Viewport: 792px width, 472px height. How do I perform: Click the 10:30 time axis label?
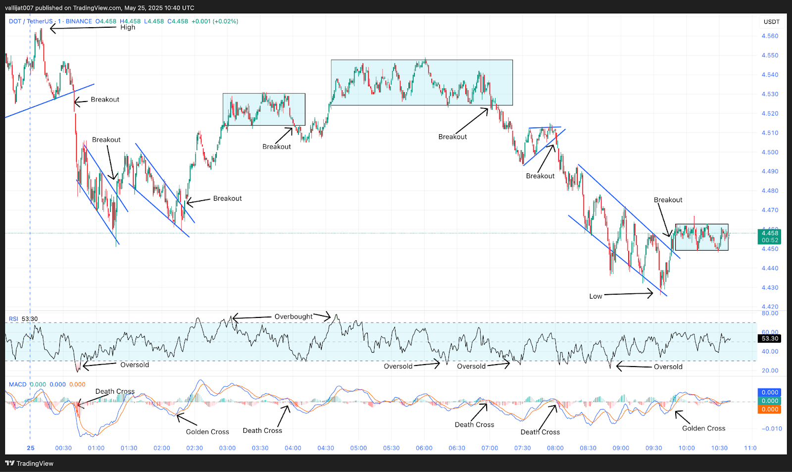[719, 448]
